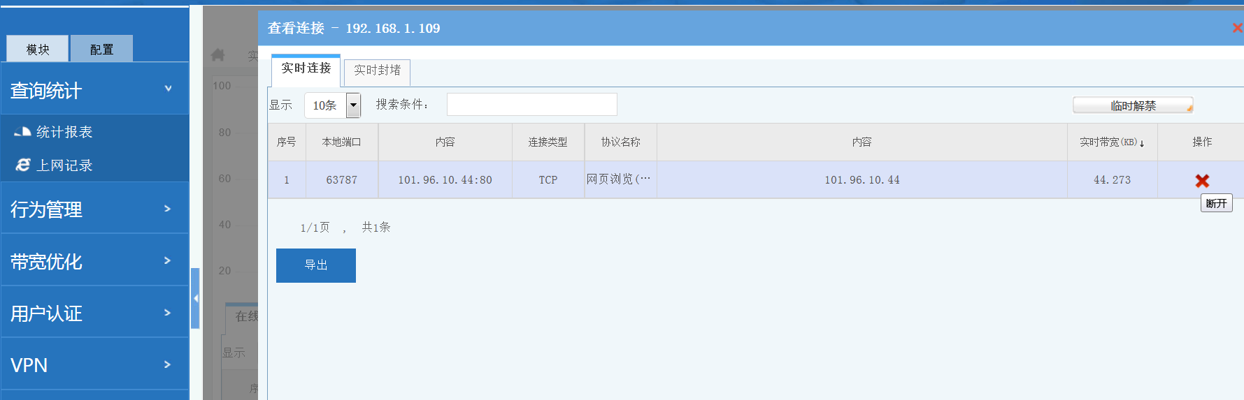Click the 导出 export button

coord(315,265)
